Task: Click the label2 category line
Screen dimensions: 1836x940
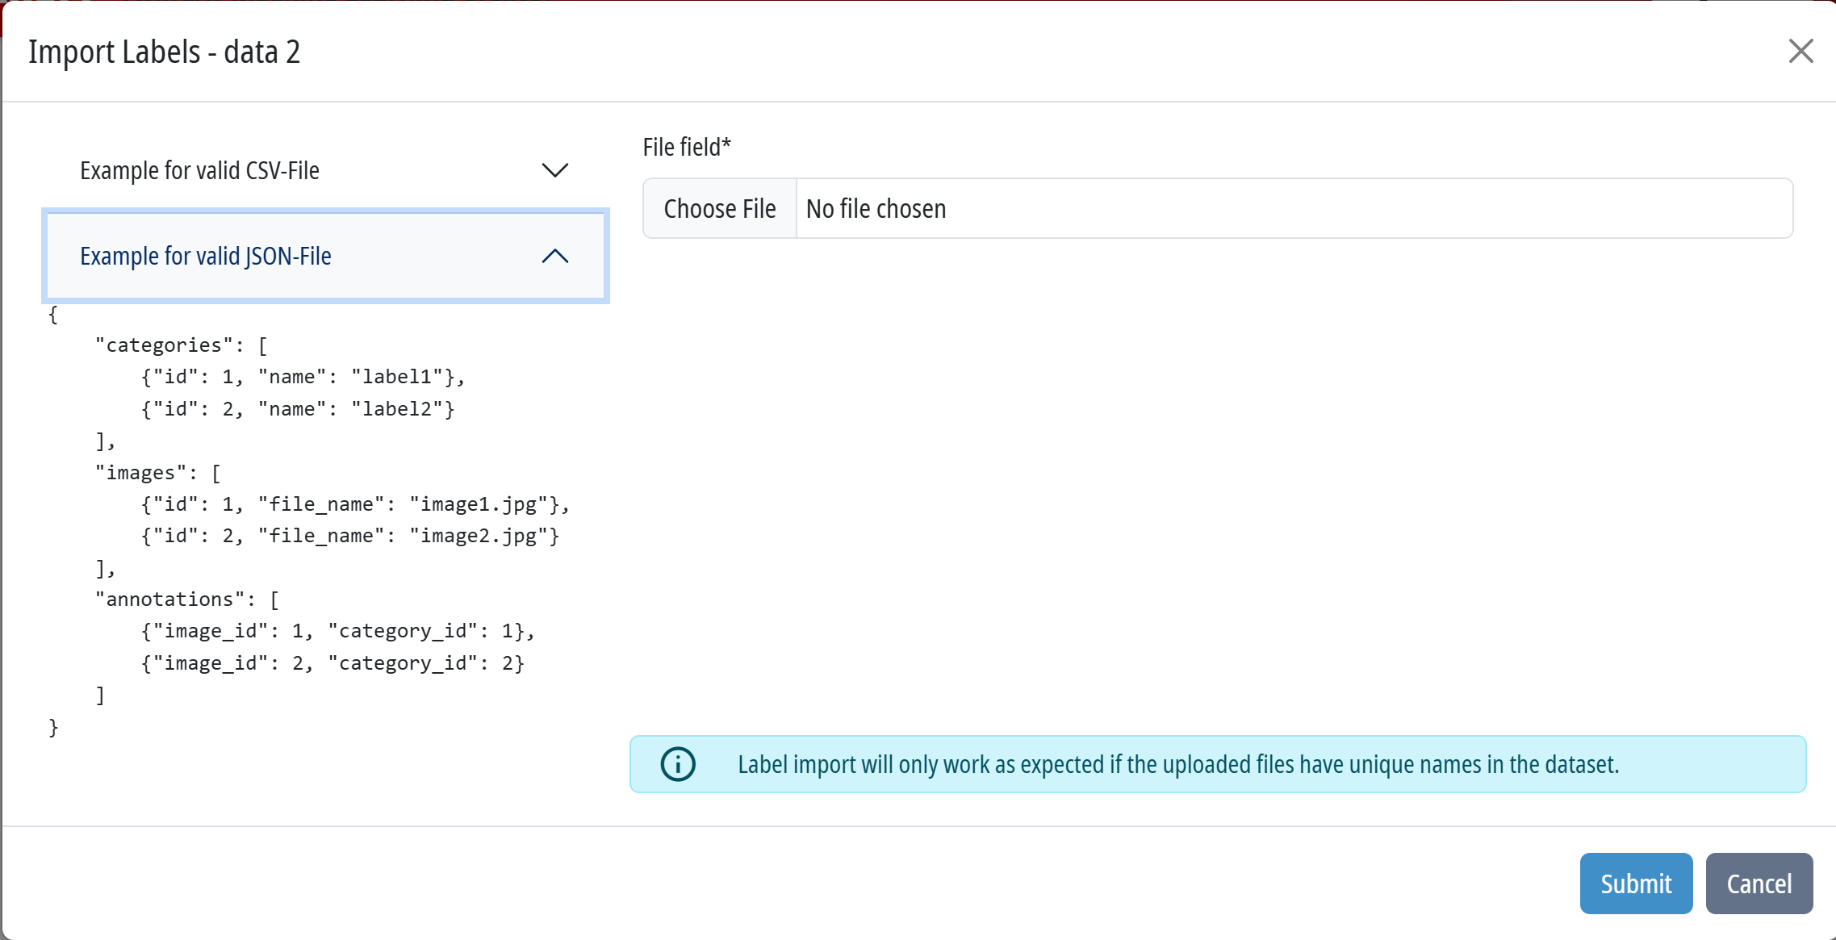Action: tap(299, 409)
